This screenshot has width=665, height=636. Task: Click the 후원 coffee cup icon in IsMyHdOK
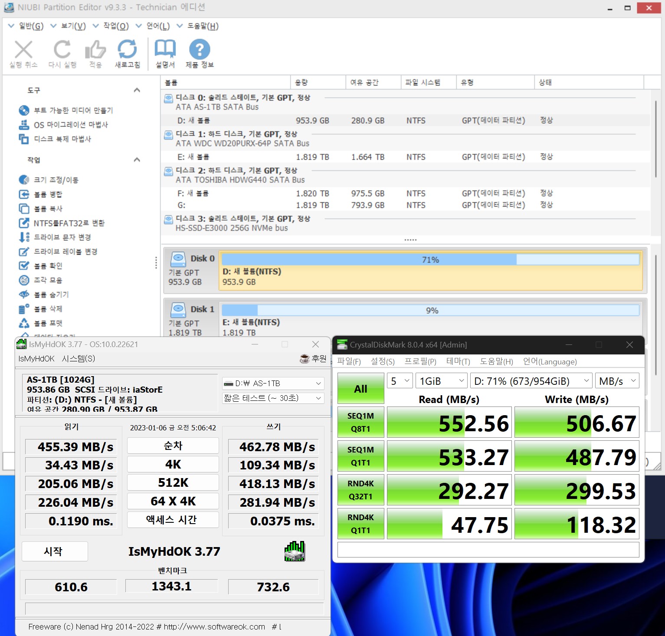point(305,358)
